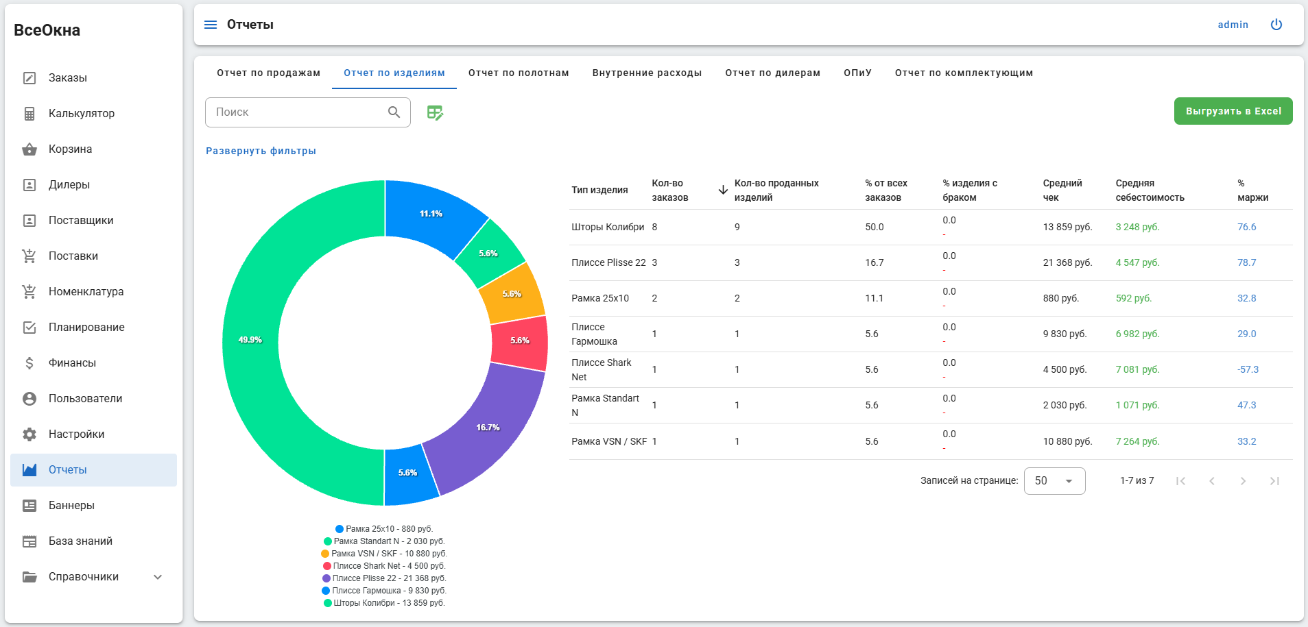This screenshot has width=1308, height=627.
Task: Open the Отчет по комплектующим tab
Action: [964, 73]
